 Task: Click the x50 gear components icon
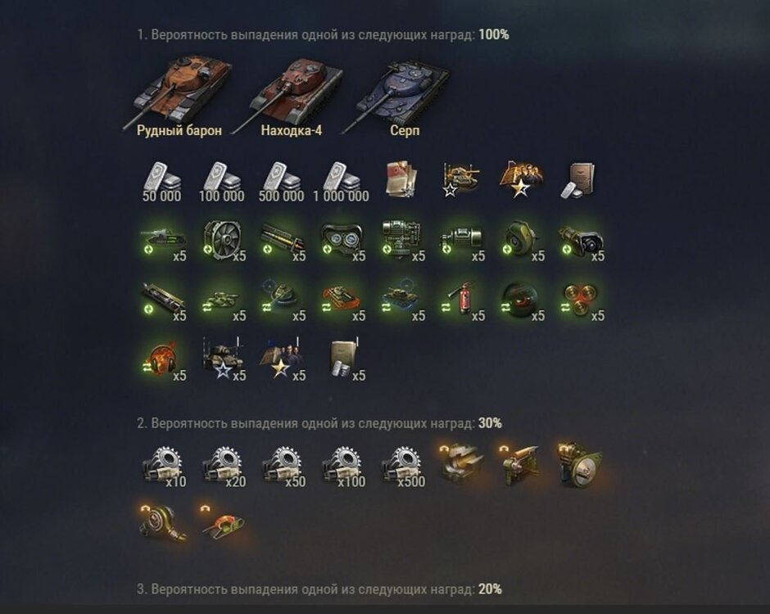[x=284, y=467]
